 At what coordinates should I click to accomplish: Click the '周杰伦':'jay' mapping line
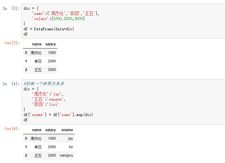point(47,94)
